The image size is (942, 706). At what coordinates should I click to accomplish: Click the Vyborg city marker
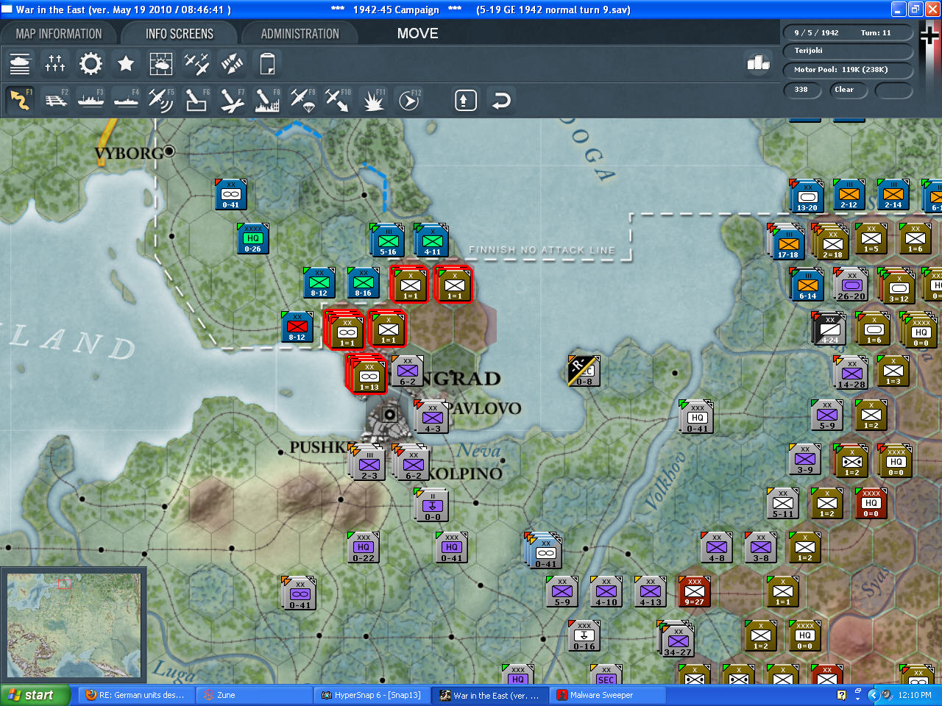tap(169, 151)
